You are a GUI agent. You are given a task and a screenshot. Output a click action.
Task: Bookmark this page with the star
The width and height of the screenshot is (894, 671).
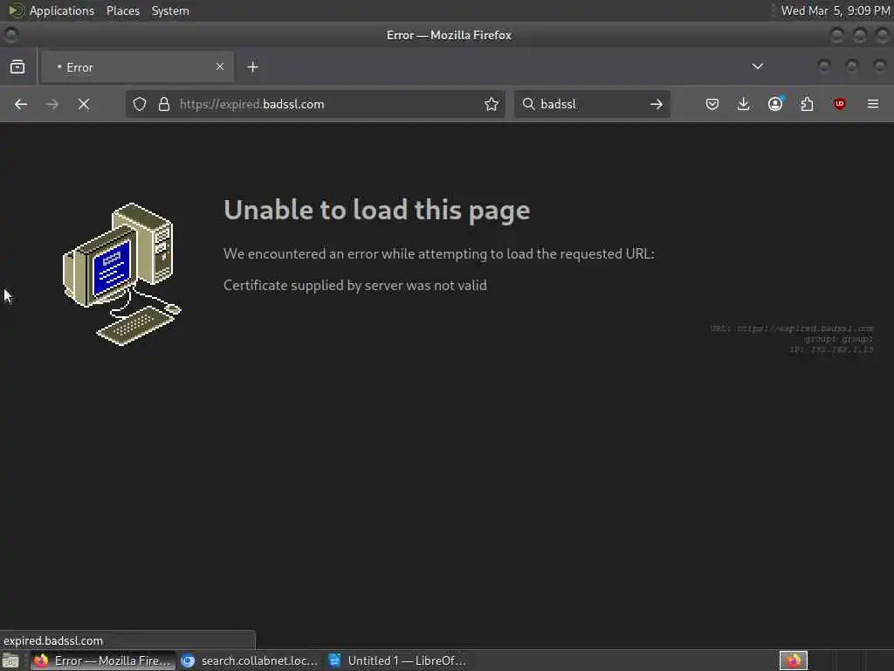pyautogui.click(x=492, y=105)
